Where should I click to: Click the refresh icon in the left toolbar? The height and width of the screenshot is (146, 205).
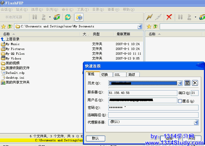pyautogui.click(x=68, y=17)
